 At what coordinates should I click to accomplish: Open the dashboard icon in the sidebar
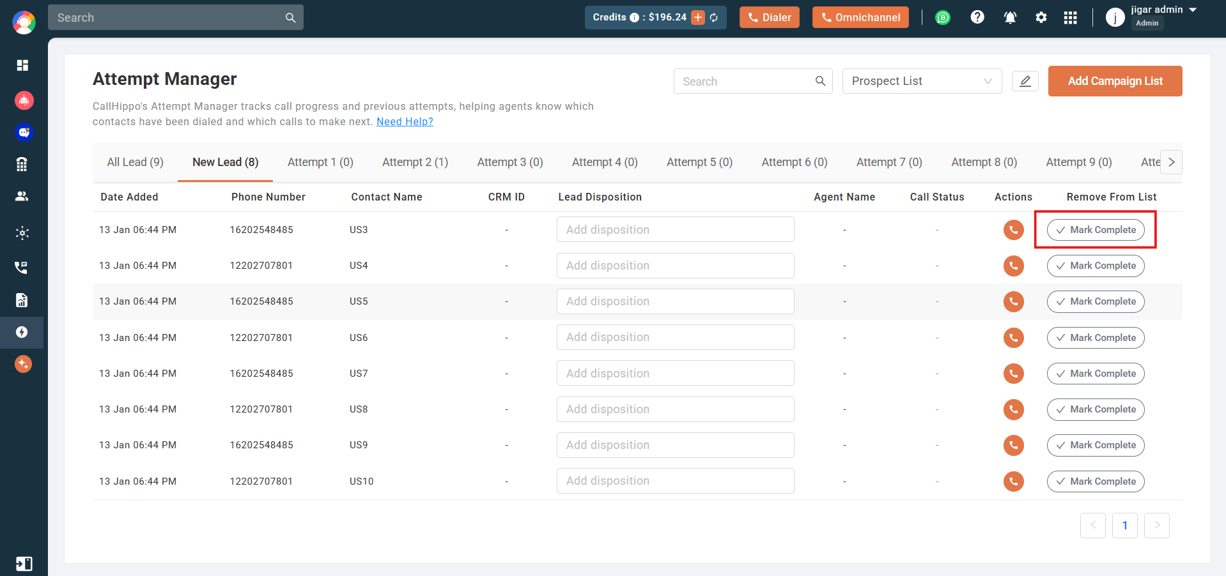click(x=22, y=65)
